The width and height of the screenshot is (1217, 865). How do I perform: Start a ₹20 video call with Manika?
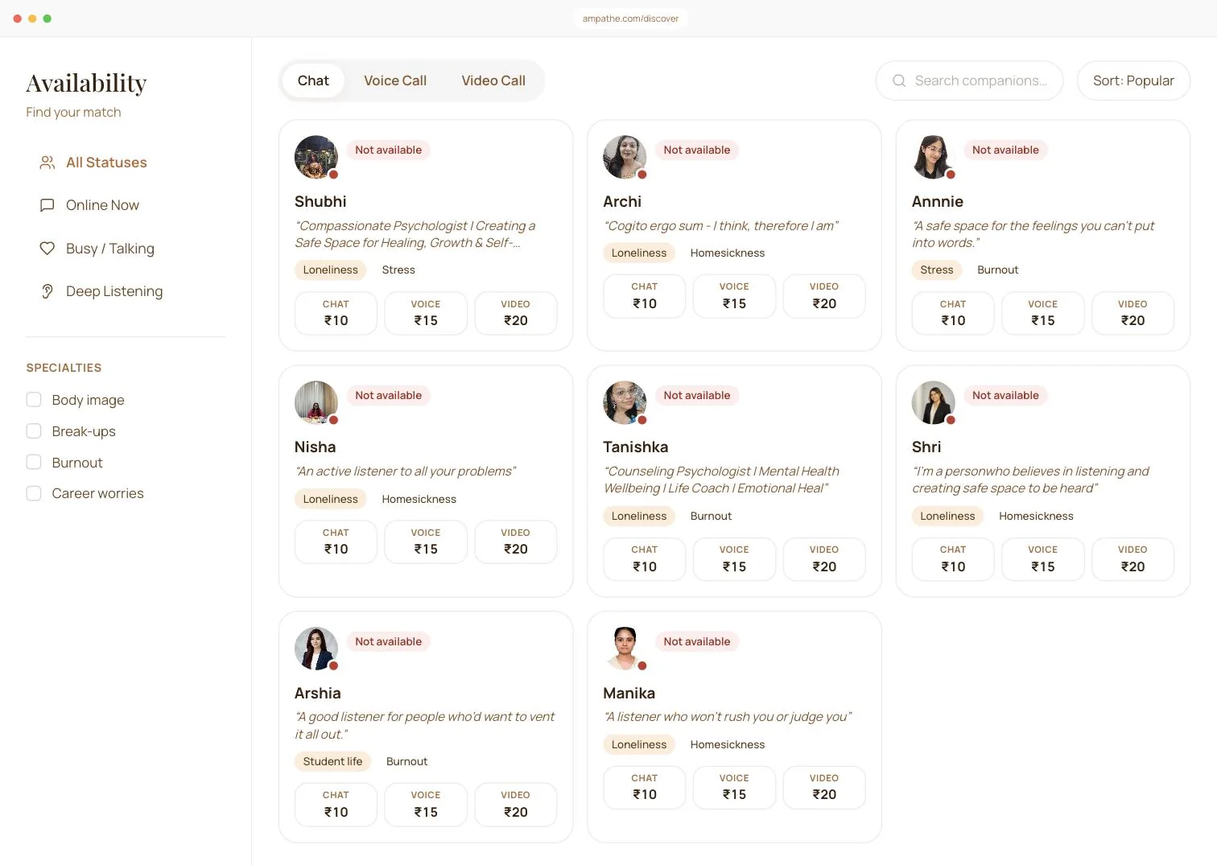coord(824,787)
